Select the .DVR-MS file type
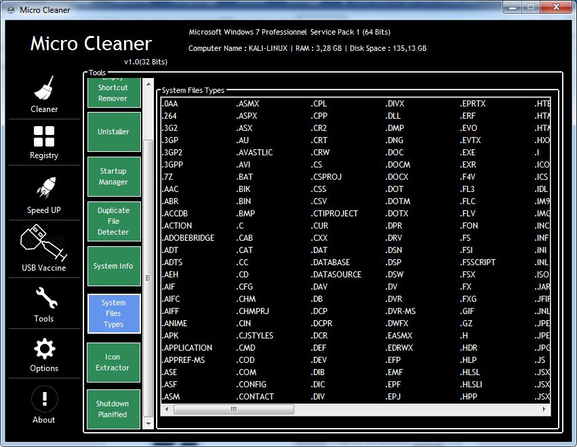 pyautogui.click(x=400, y=311)
